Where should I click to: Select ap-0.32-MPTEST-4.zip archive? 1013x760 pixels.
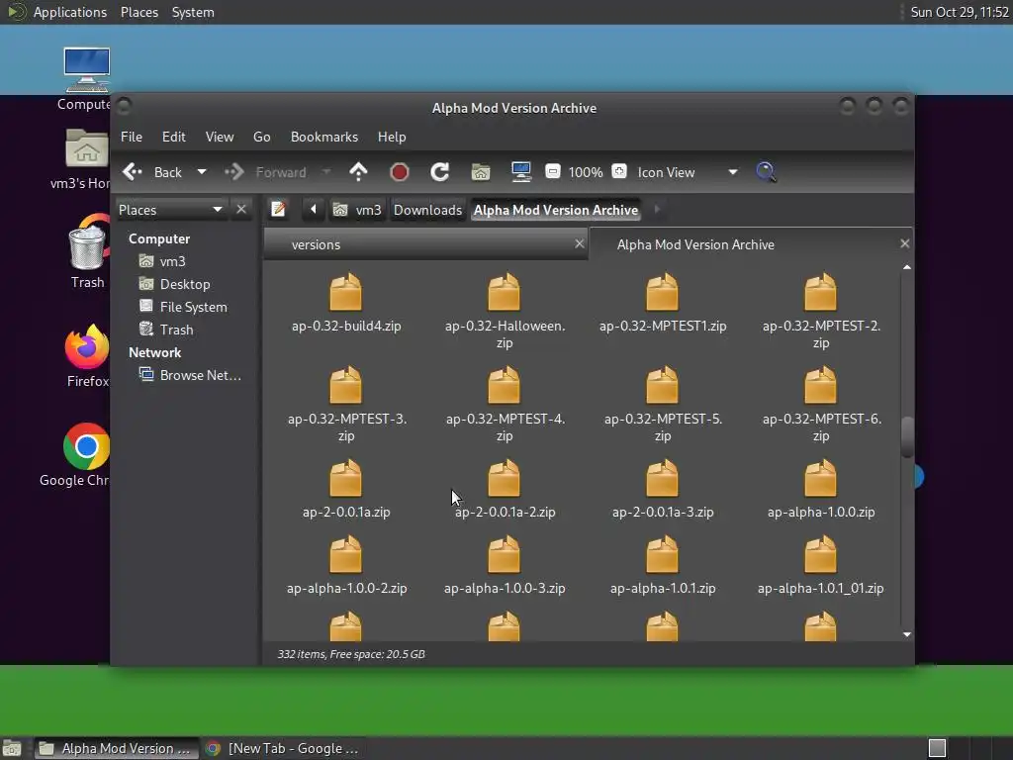504,405
